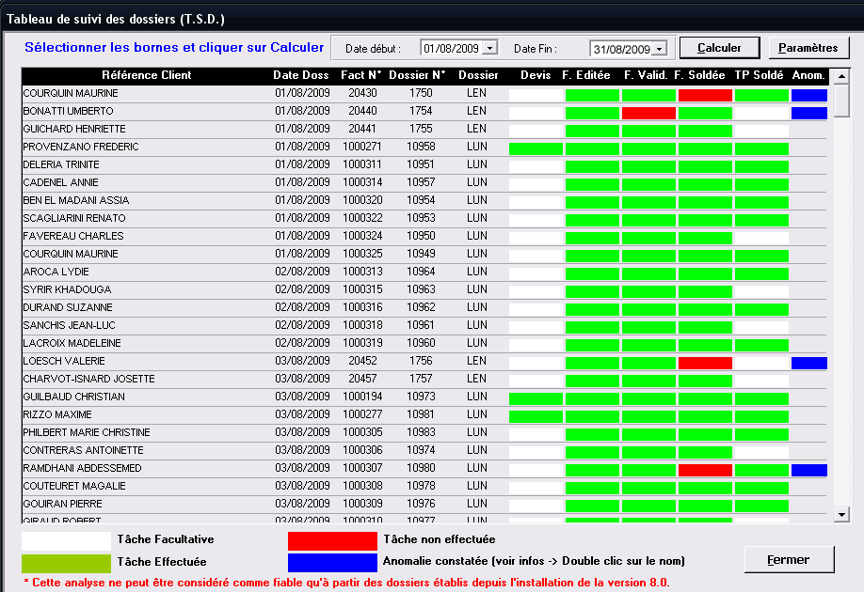Click dossier number 10976 in the table
Screen dimensions: 864x592
pos(421,504)
